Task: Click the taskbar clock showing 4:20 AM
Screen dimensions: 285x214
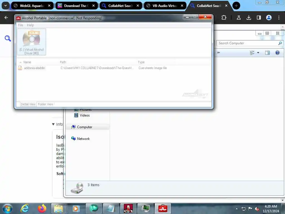Action: [271, 209]
